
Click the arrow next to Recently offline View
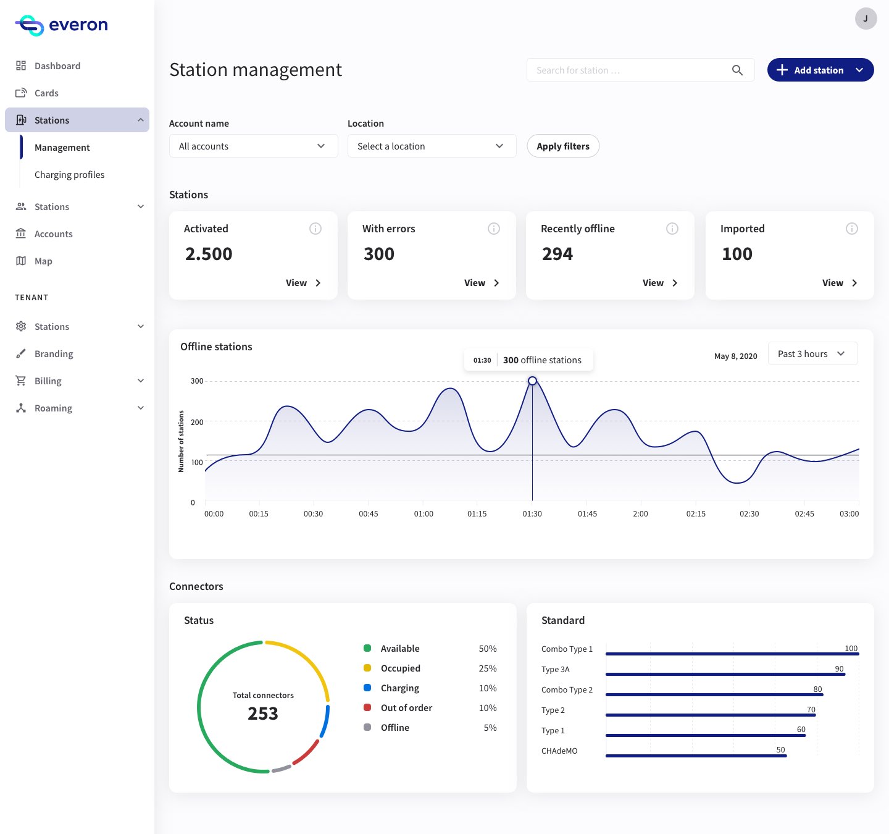pos(675,283)
